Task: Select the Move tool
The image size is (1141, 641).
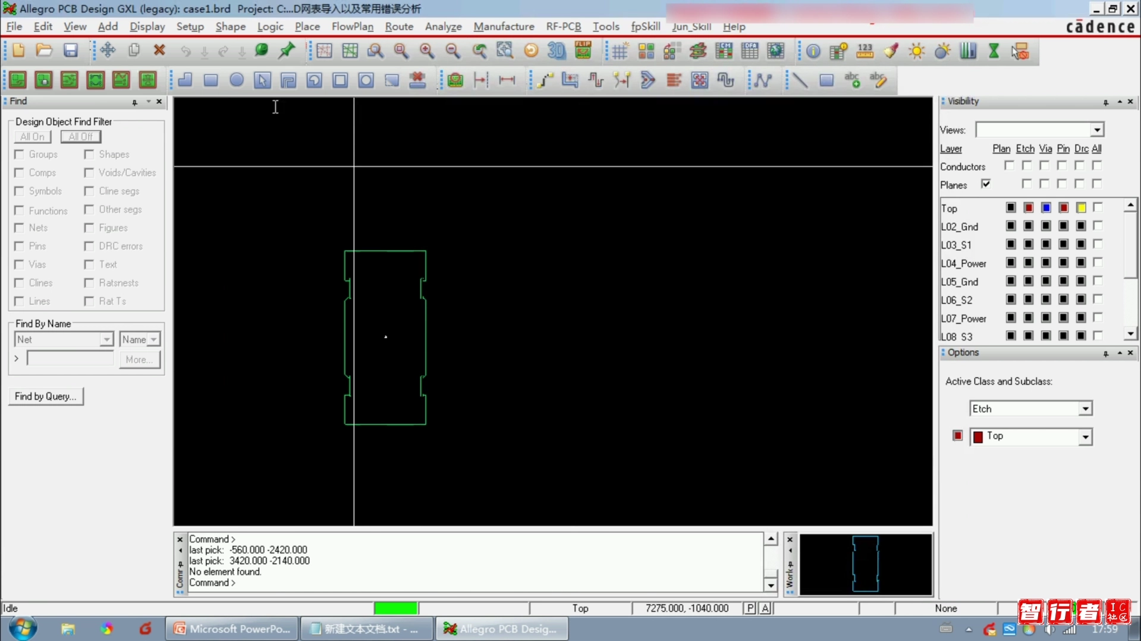Action: pyautogui.click(x=108, y=51)
